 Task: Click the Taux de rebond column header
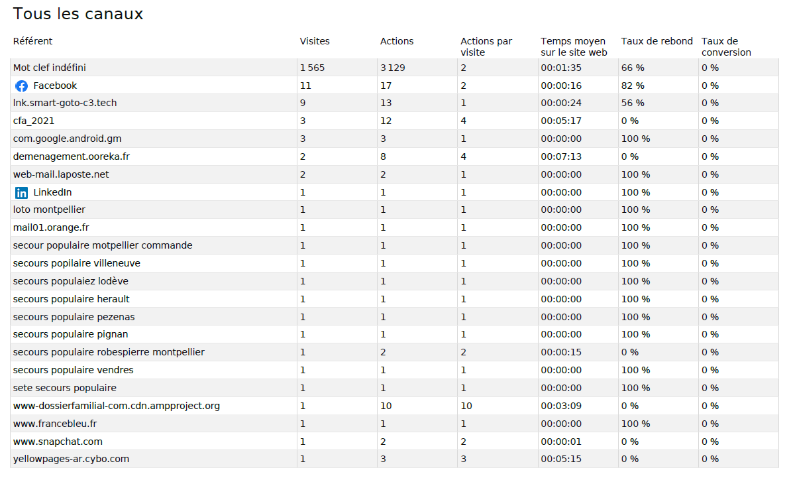(x=657, y=41)
